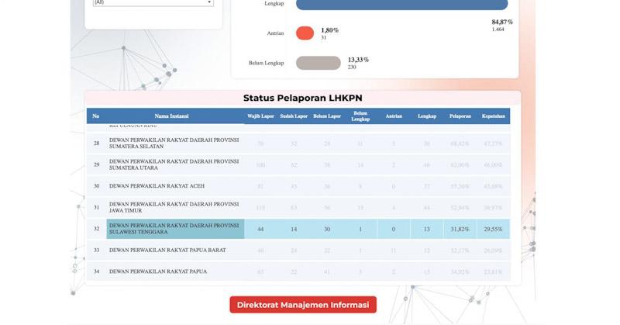Viewport: 620px width, 325px height.
Task: Click the red Antrian bar
Action: click(x=305, y=33)
